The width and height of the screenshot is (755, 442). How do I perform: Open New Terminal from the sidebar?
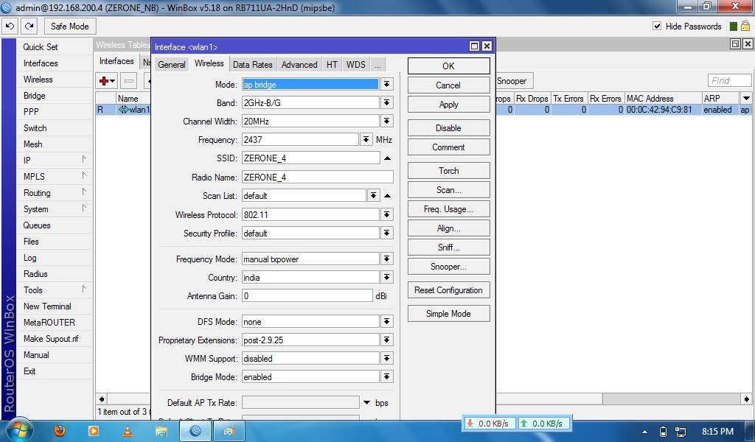pos(47,306)
